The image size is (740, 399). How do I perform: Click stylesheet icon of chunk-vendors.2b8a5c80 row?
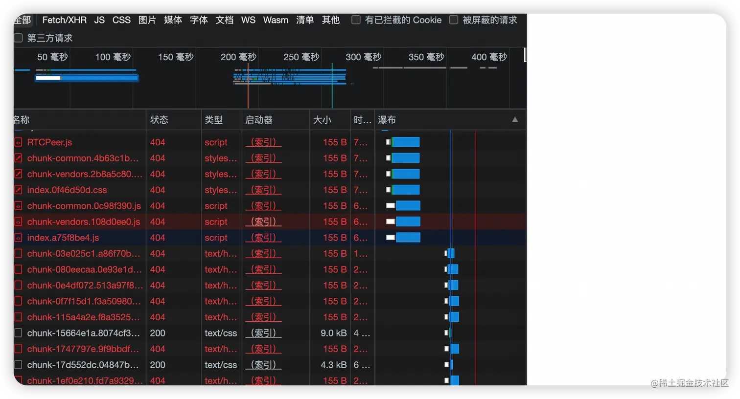[18, 174]
